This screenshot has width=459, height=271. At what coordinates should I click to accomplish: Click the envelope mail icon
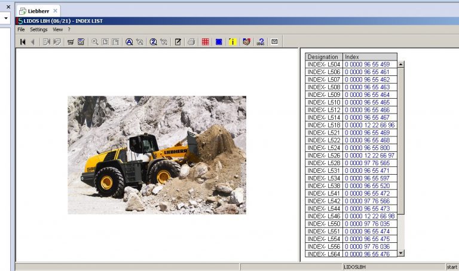coord(274,42)
